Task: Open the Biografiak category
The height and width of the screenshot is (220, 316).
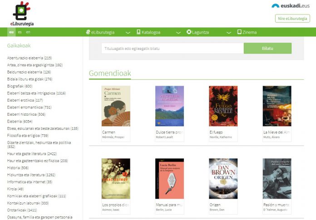Action: point(20,86)
